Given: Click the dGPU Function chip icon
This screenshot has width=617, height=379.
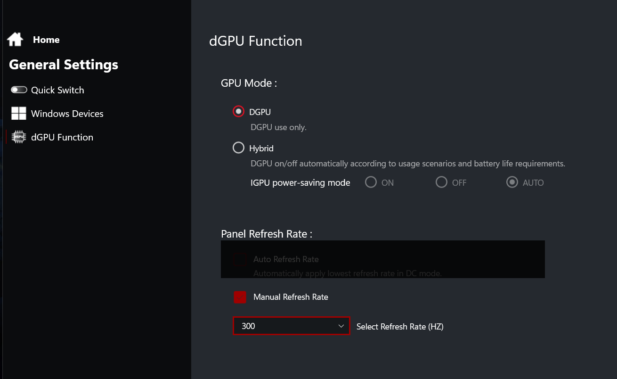Looking at the screenshot, I should (x=19, y=137).
